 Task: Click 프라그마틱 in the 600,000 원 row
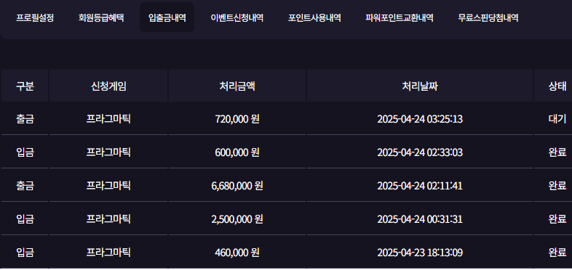point(108,152)
